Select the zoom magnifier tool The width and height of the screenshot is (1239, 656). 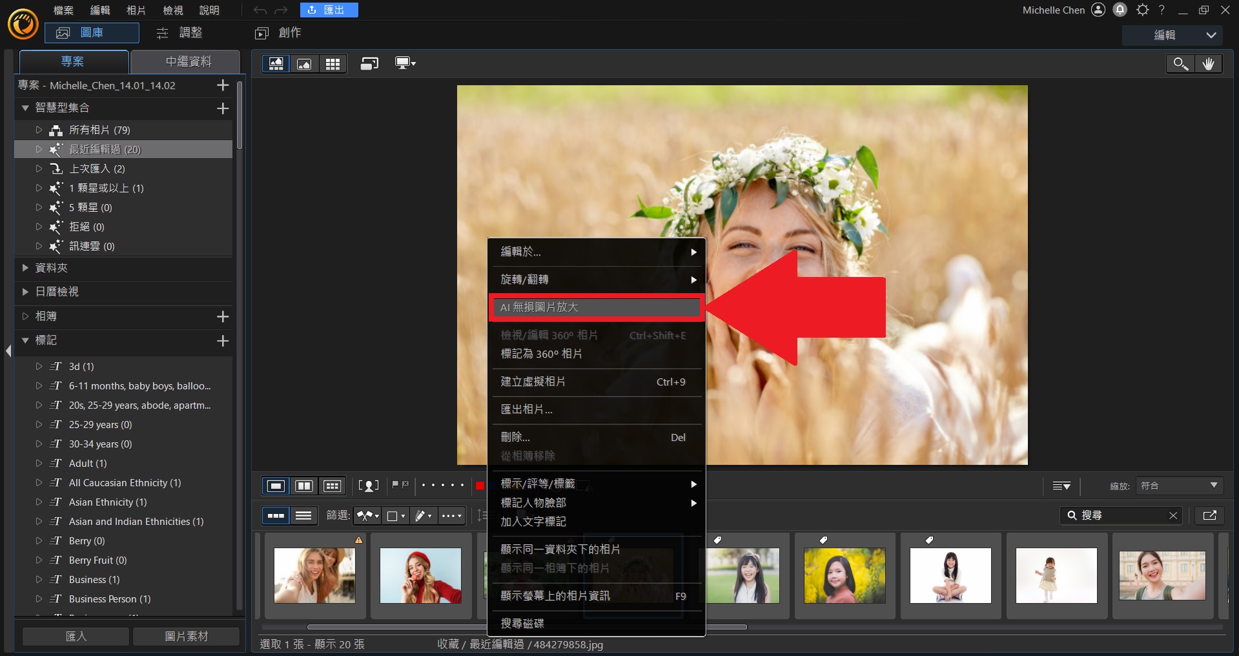[x=1180, y=63]
